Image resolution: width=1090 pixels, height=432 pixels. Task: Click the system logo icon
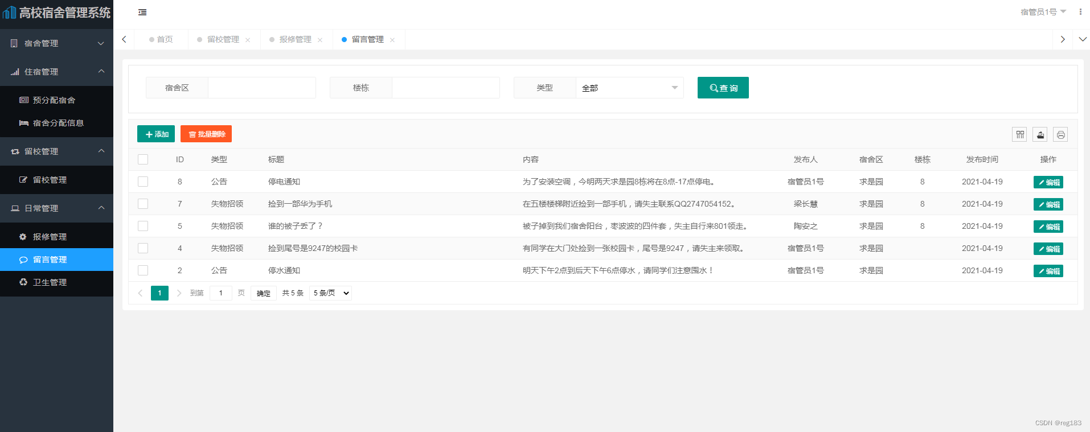10,12
